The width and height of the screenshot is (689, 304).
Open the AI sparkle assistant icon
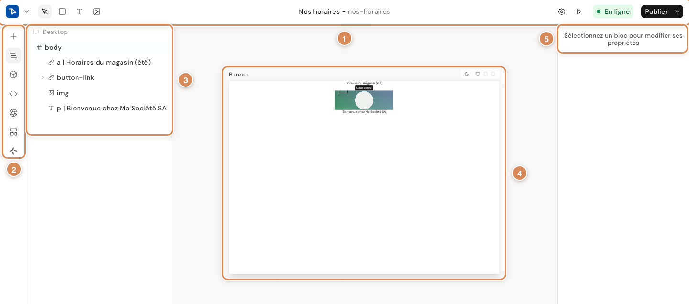[x=13, y=151]
